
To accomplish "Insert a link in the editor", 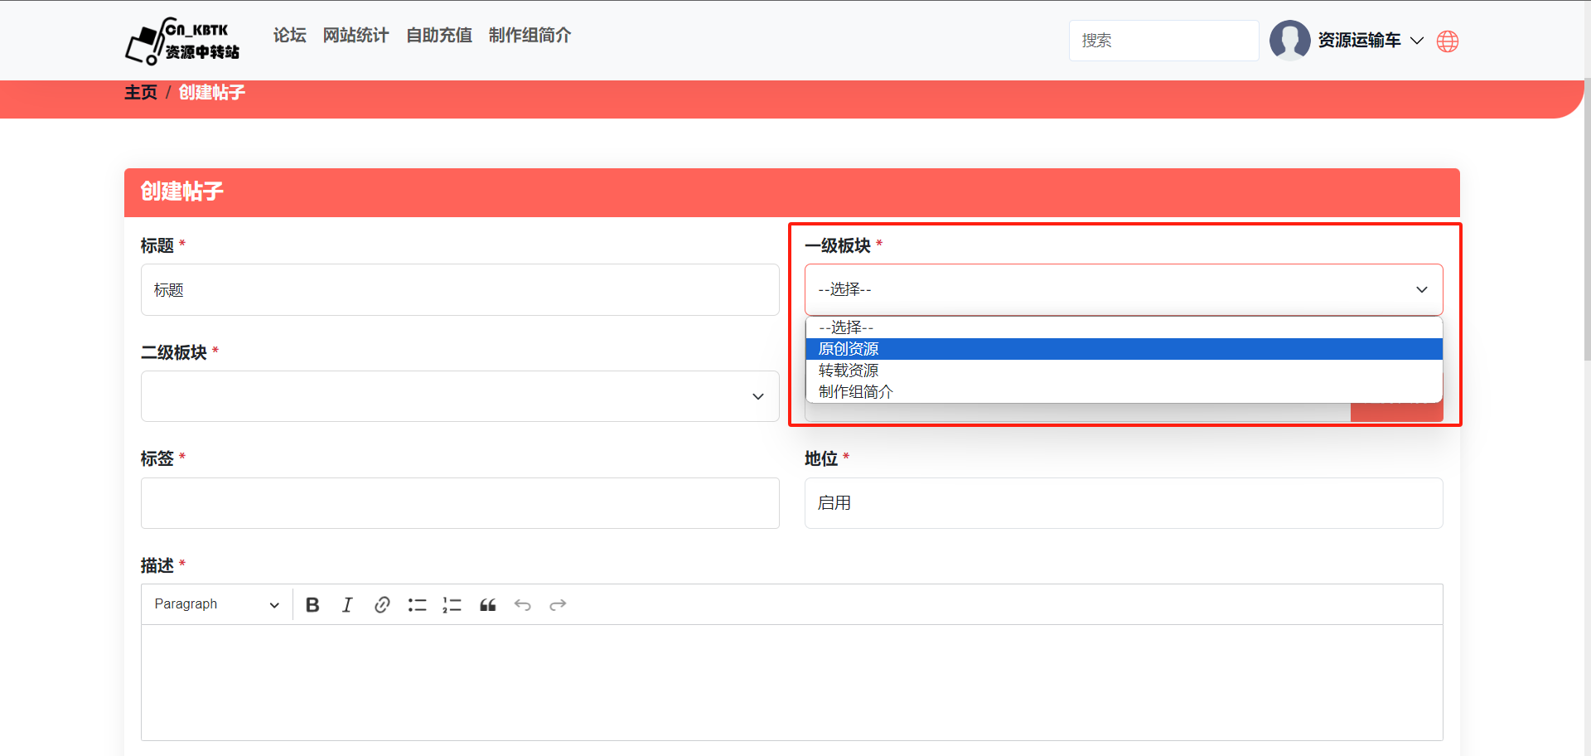I will click(x=382, y=605).
